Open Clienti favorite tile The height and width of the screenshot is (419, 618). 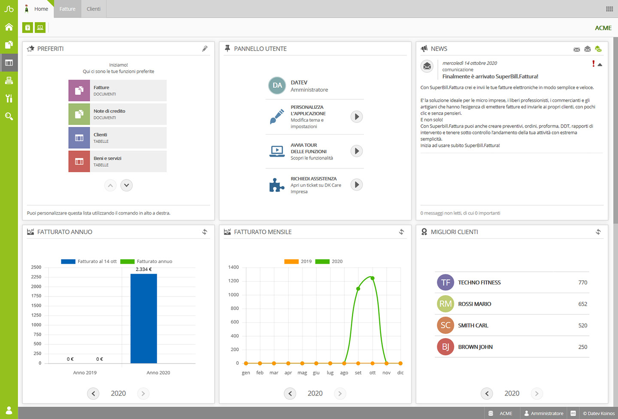pyautogui.click(x=118, y=138)
